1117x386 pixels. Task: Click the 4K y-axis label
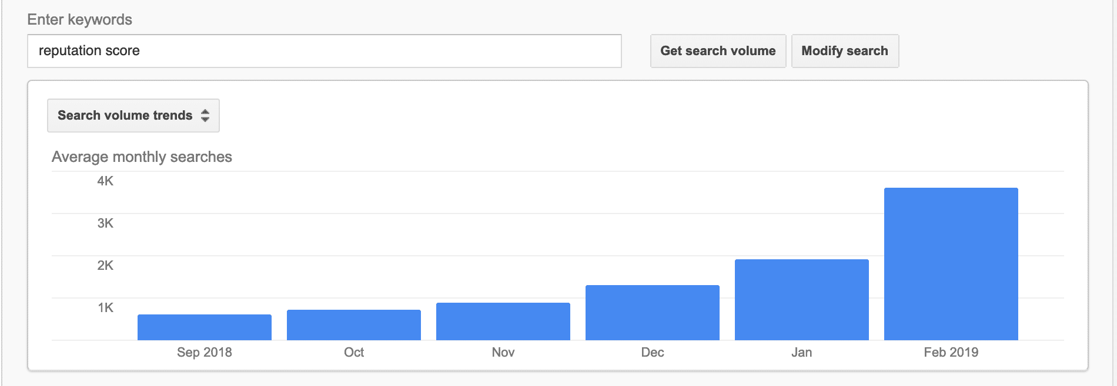(105, 181)
